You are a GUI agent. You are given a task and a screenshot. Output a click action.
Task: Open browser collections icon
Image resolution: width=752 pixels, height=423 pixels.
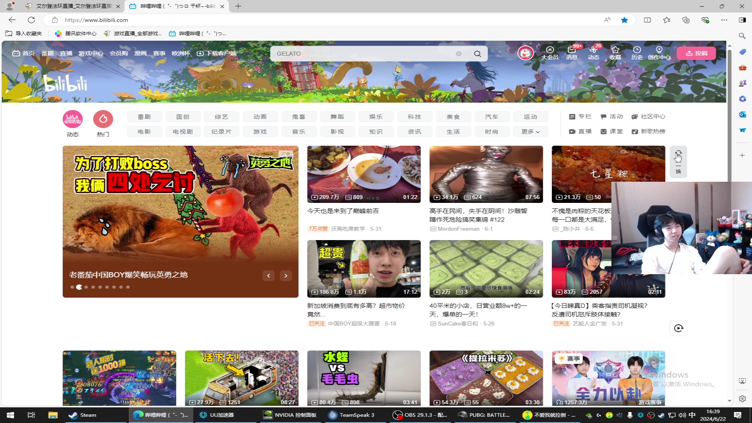pos(686,20)
